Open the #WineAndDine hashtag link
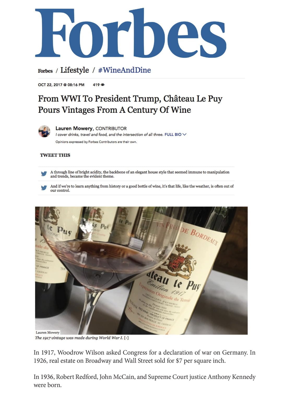 (x=124, y=70)
